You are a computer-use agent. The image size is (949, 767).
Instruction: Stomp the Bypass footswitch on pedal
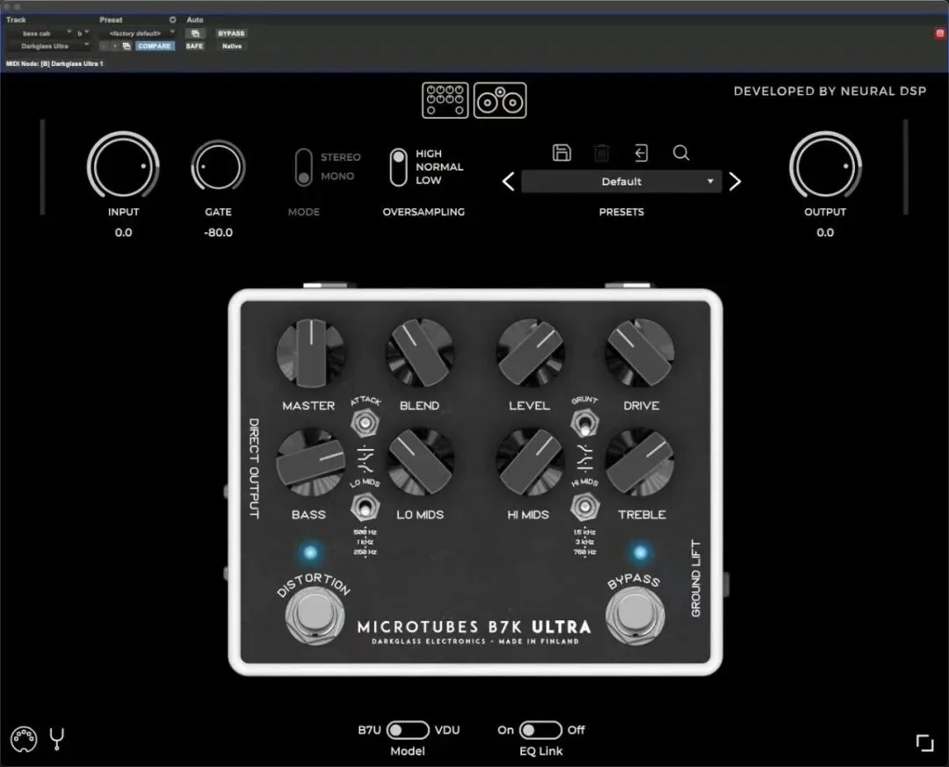pos(635,614)
